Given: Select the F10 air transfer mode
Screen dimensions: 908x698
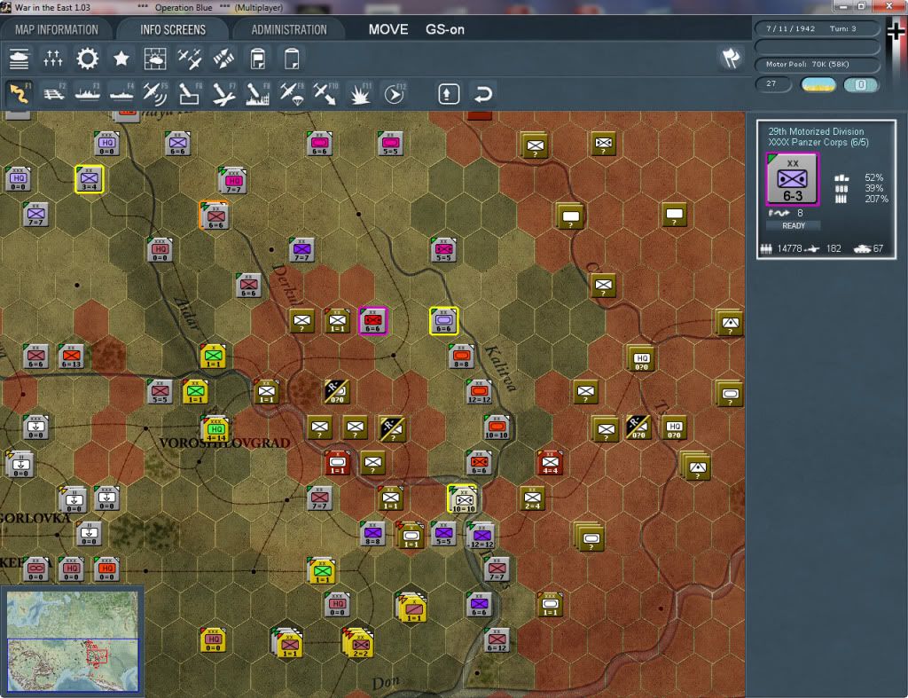Looking at the screenshot, I should click(x=325, y=93).
